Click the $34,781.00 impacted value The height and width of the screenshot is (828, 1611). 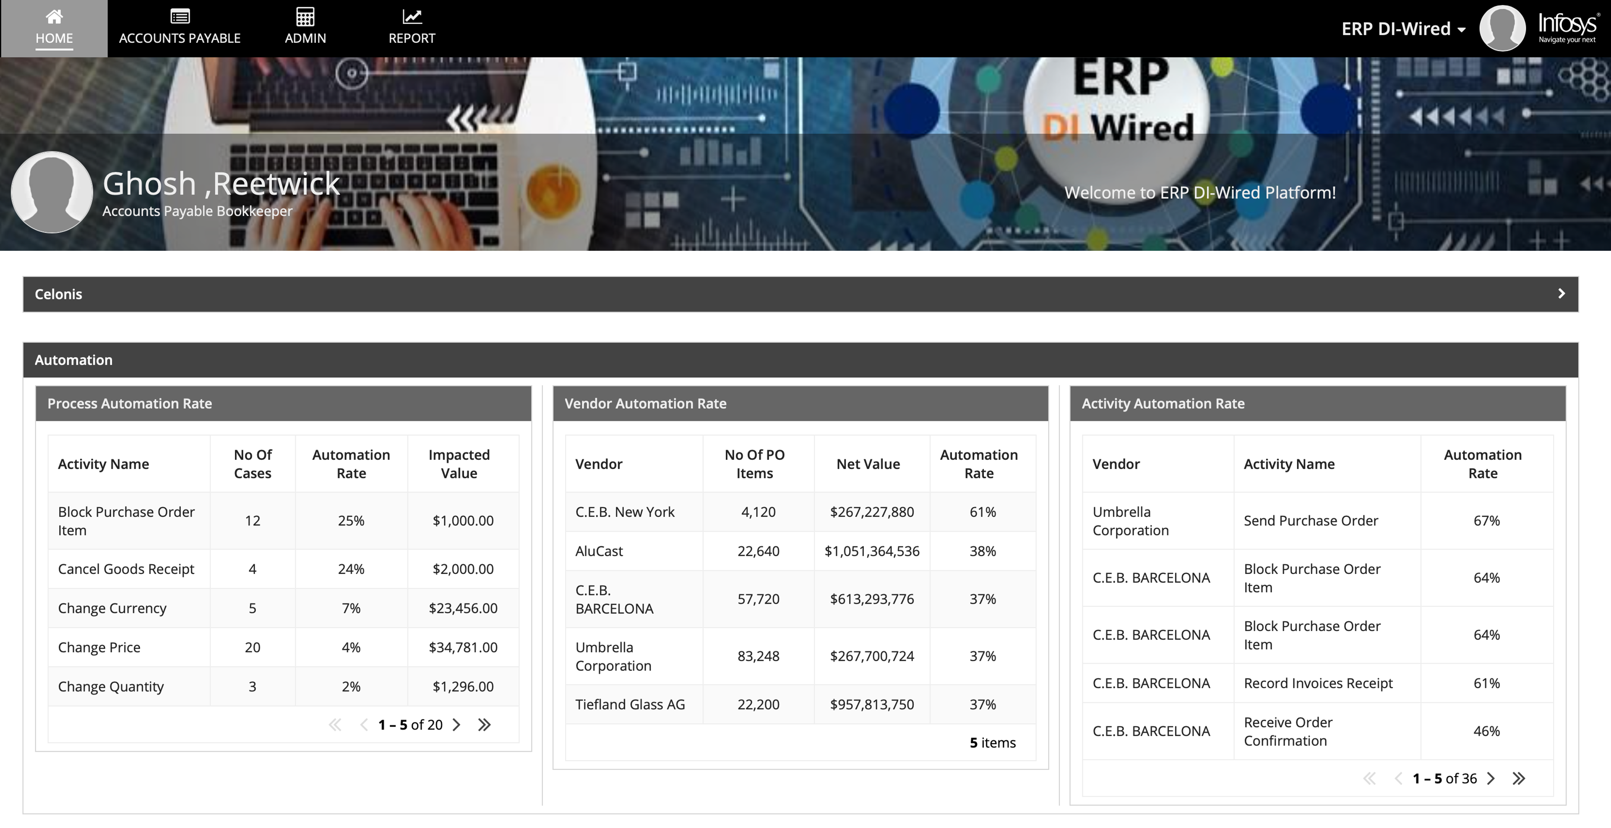[463, 647]
